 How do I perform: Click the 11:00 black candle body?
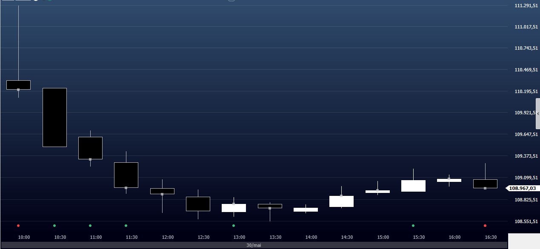[90, 148]
